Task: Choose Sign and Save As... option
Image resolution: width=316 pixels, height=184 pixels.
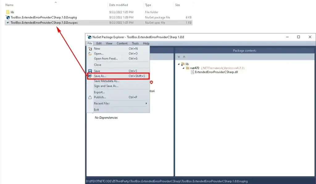Action: click(x=106, y=86)
